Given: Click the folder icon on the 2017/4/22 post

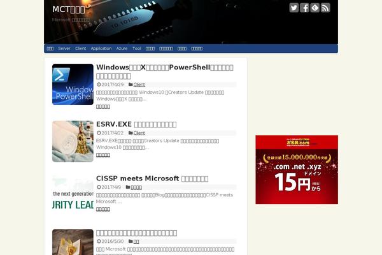Looking at the screenshot, I should tap(131, 133).
